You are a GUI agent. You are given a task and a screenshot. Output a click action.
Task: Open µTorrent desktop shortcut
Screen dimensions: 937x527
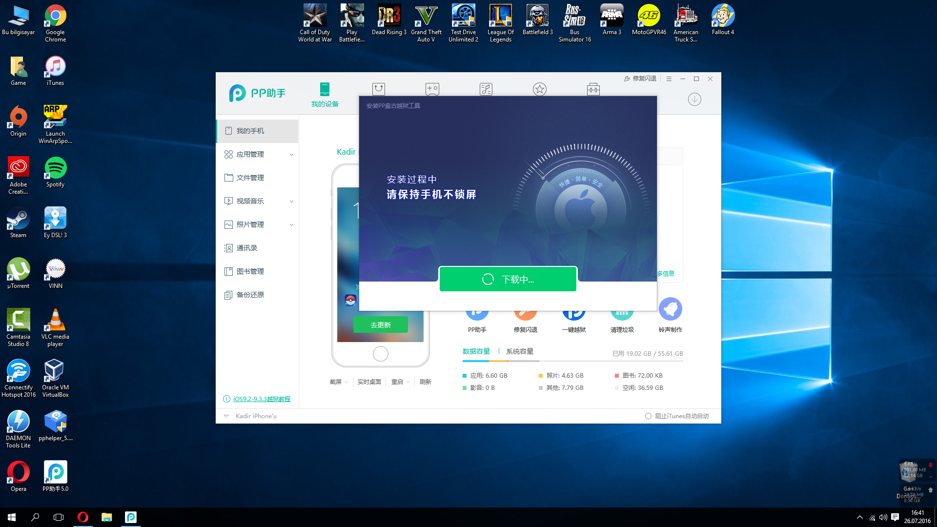[x=18, y=274]
